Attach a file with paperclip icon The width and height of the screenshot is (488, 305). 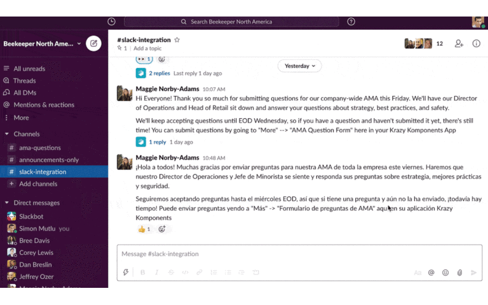(459, 273)
